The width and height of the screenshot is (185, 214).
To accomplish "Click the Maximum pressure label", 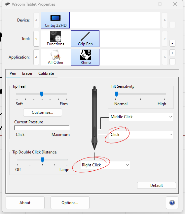I will point(60,135).
